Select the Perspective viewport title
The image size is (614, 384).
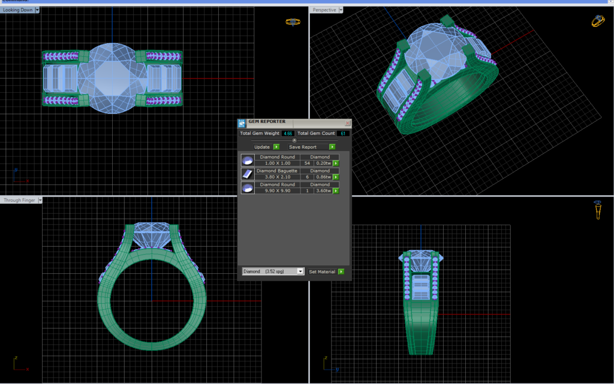(324, 10)
